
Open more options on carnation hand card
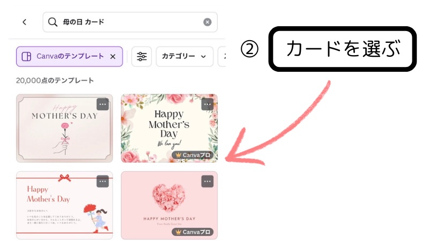pyautogui.click(x=102, y=104)
